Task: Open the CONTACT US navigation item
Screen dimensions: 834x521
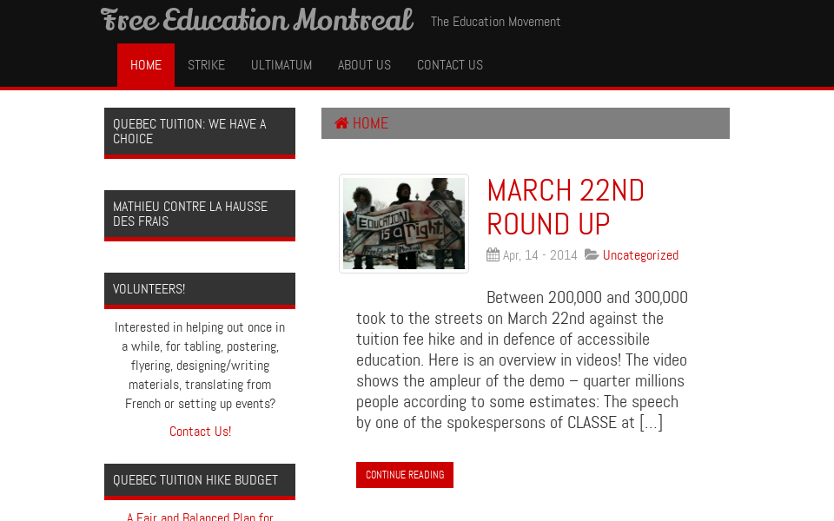Action: [x=449, y=64]
